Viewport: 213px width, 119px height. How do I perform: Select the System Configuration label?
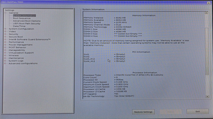pyautogui.click(x=21, y=29)
